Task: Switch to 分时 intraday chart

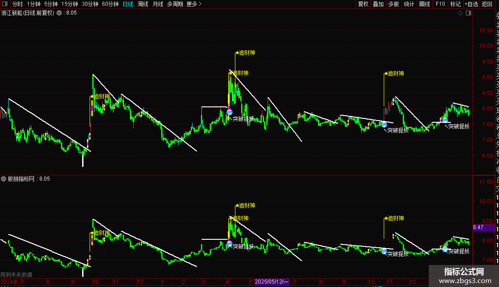Action: 18,4
